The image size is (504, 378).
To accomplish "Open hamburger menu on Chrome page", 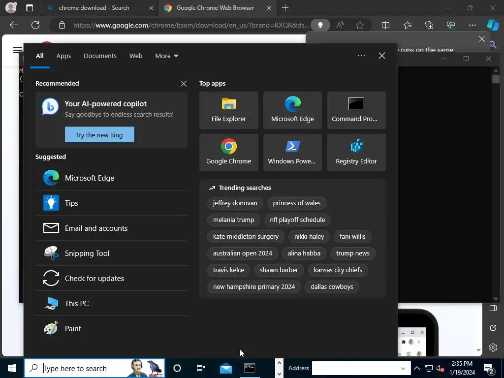I will [18, 50].
